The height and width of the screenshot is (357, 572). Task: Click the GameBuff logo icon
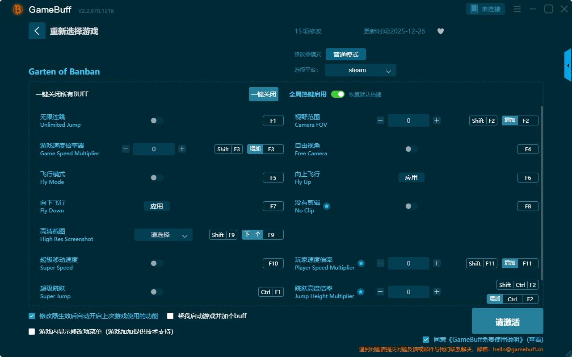[x=18, y=9]
